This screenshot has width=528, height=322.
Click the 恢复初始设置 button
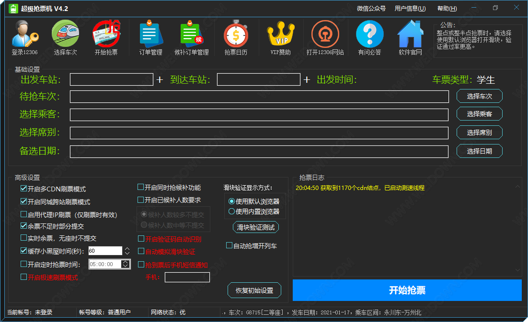(x=254, y=290)
